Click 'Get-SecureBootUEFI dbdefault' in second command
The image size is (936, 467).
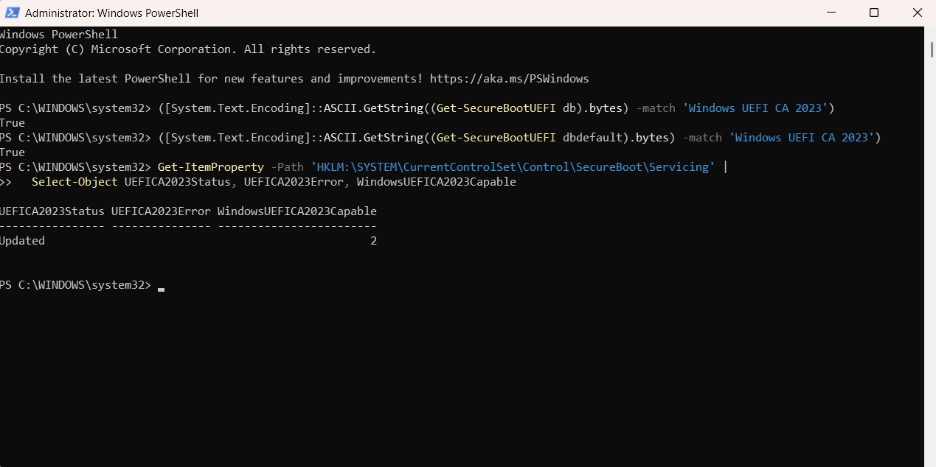point(530,138)
